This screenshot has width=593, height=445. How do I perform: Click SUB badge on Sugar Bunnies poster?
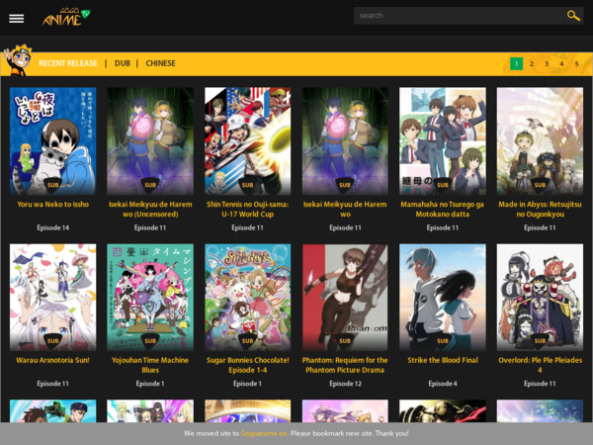pos(248,341)
